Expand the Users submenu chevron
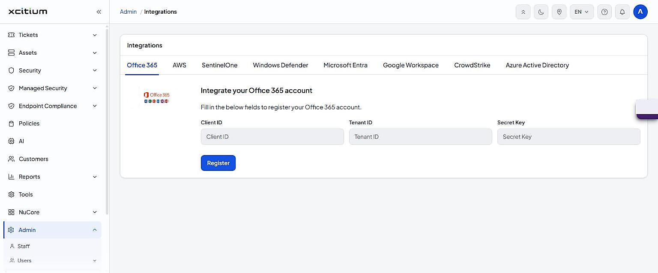The width and height of the screenshot is (658, 273). [95, 260]
